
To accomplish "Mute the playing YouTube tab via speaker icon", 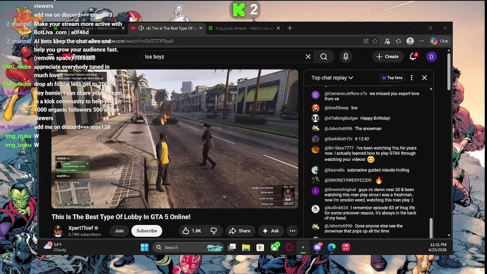I will 141,28.
